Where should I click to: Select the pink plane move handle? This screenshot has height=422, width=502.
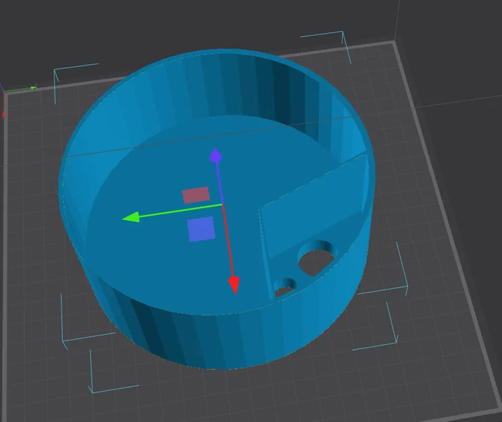point(196,195)
